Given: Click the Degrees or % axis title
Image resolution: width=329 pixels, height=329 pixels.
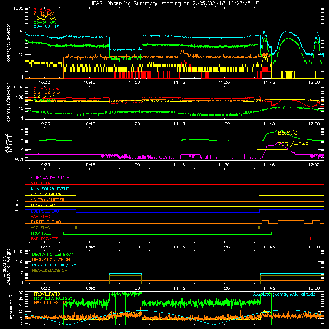Looking at the screenshot, I should coord(11,308).
